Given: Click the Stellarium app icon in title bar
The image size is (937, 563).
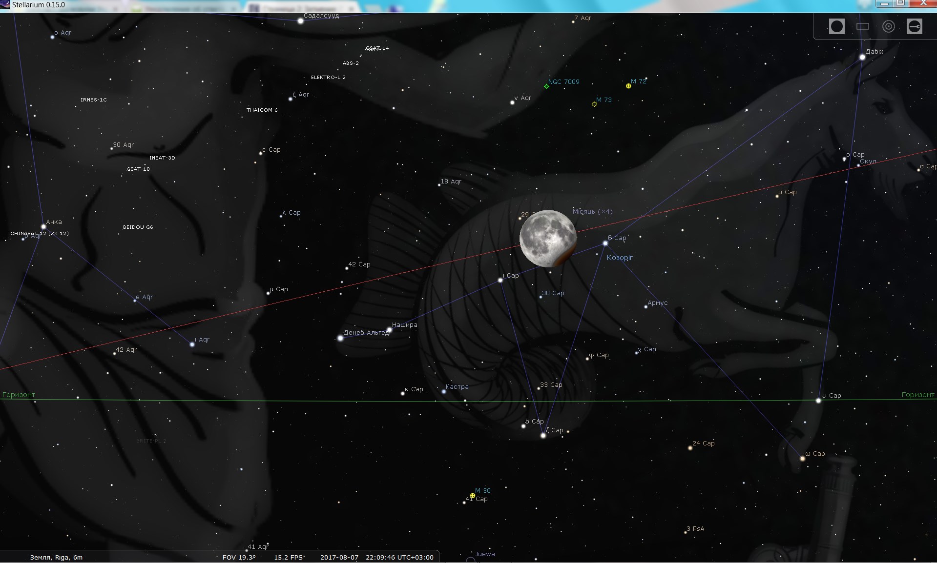Looking at the screenshot, I should 5,5.
